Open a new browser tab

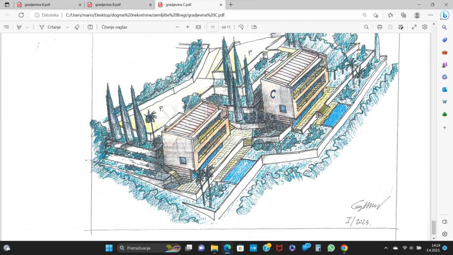point(231,4)
